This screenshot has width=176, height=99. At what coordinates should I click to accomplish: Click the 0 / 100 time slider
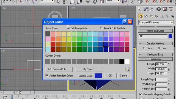[17, 92]
